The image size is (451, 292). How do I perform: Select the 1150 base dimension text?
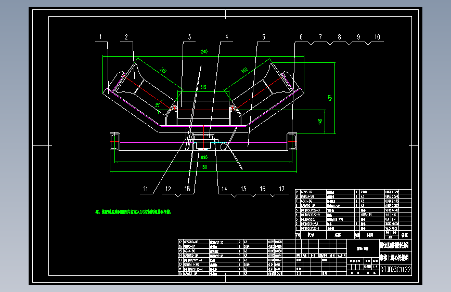[203, 167]
